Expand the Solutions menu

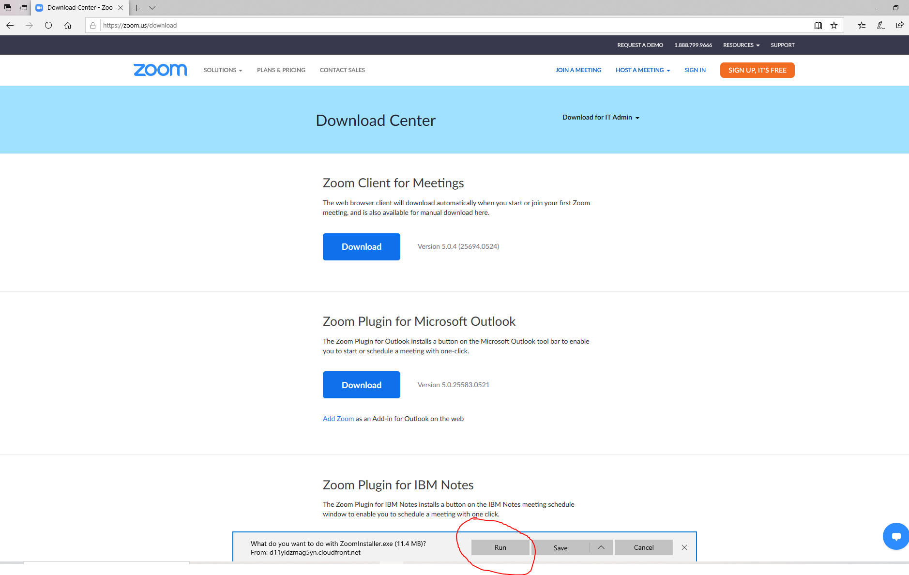coord(223,70)
